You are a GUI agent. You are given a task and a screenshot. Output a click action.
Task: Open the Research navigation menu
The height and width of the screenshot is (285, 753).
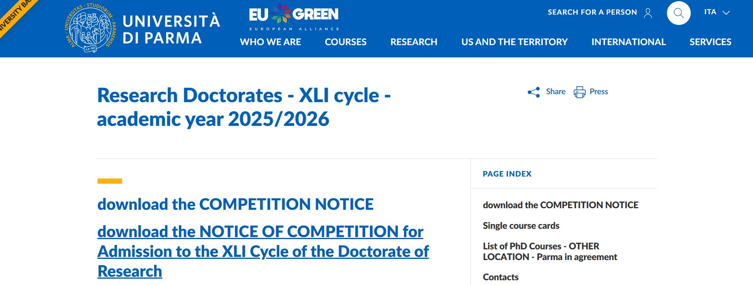pos(414,42)
